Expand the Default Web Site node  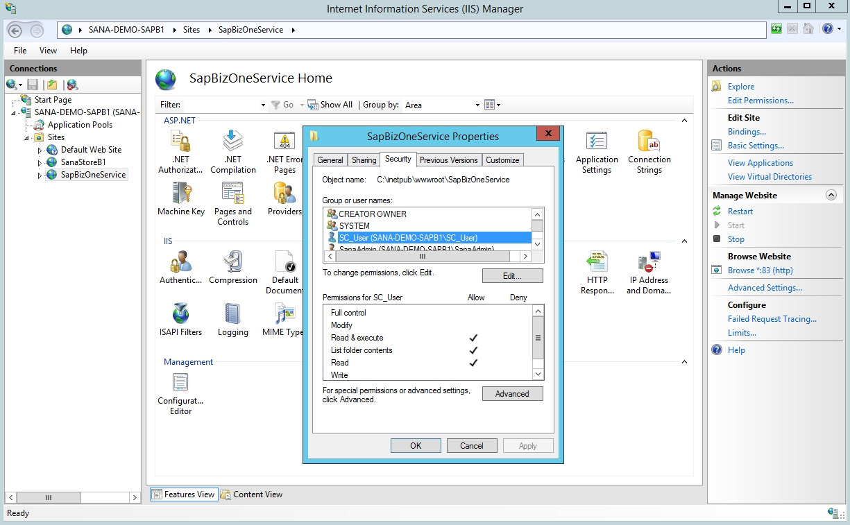(40, 150)
